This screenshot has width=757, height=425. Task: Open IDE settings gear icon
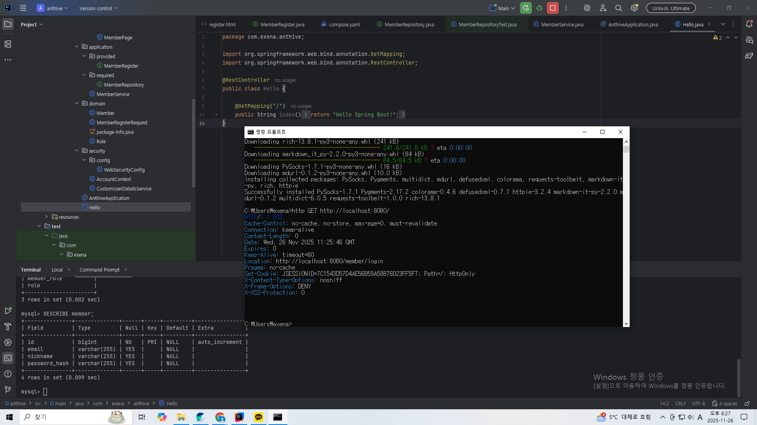[x=634, y=8]
